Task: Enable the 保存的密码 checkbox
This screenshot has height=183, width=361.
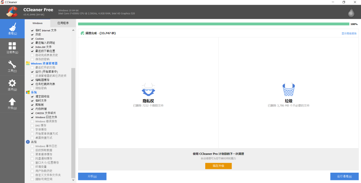Action: pos(32,59)
